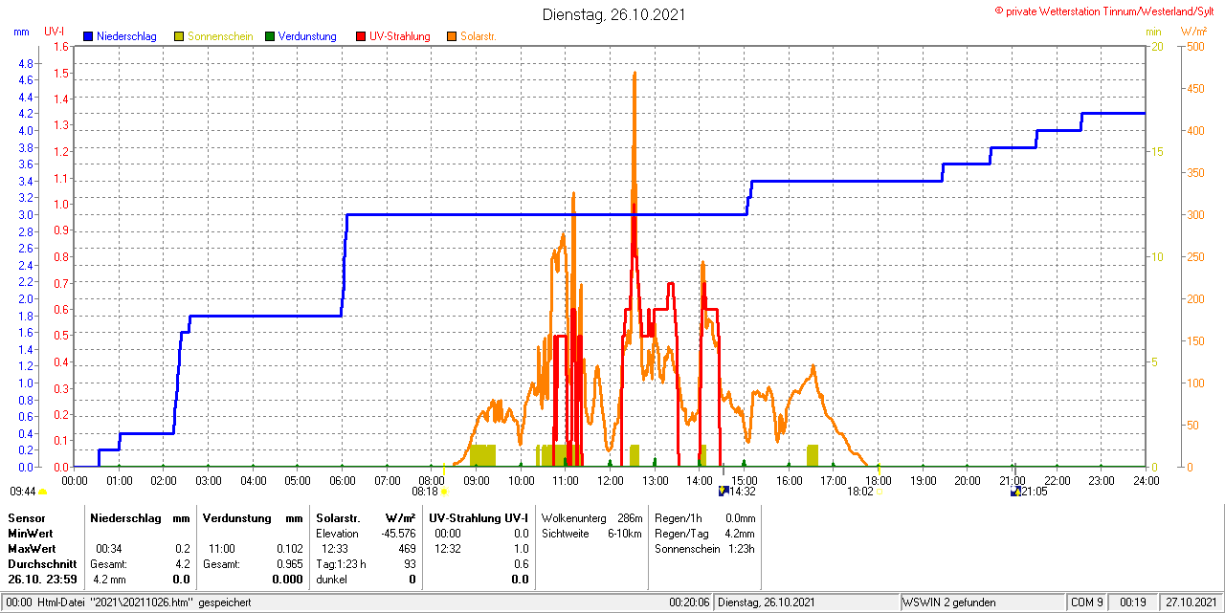Click the Sensor header in the table

click(x=26, y=517)
